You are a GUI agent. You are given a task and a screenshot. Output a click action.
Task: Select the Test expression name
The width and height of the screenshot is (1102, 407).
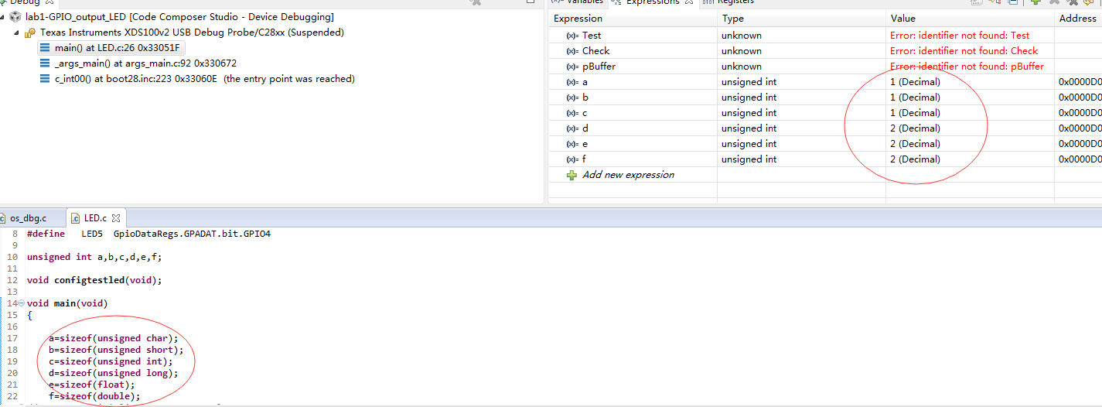(x=592, y=36)
